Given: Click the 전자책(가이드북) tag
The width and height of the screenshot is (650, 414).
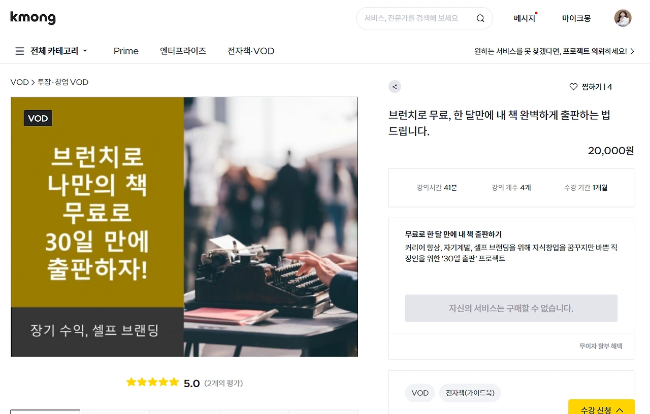Looking at the screenshot, I should [x=470, y=393].
